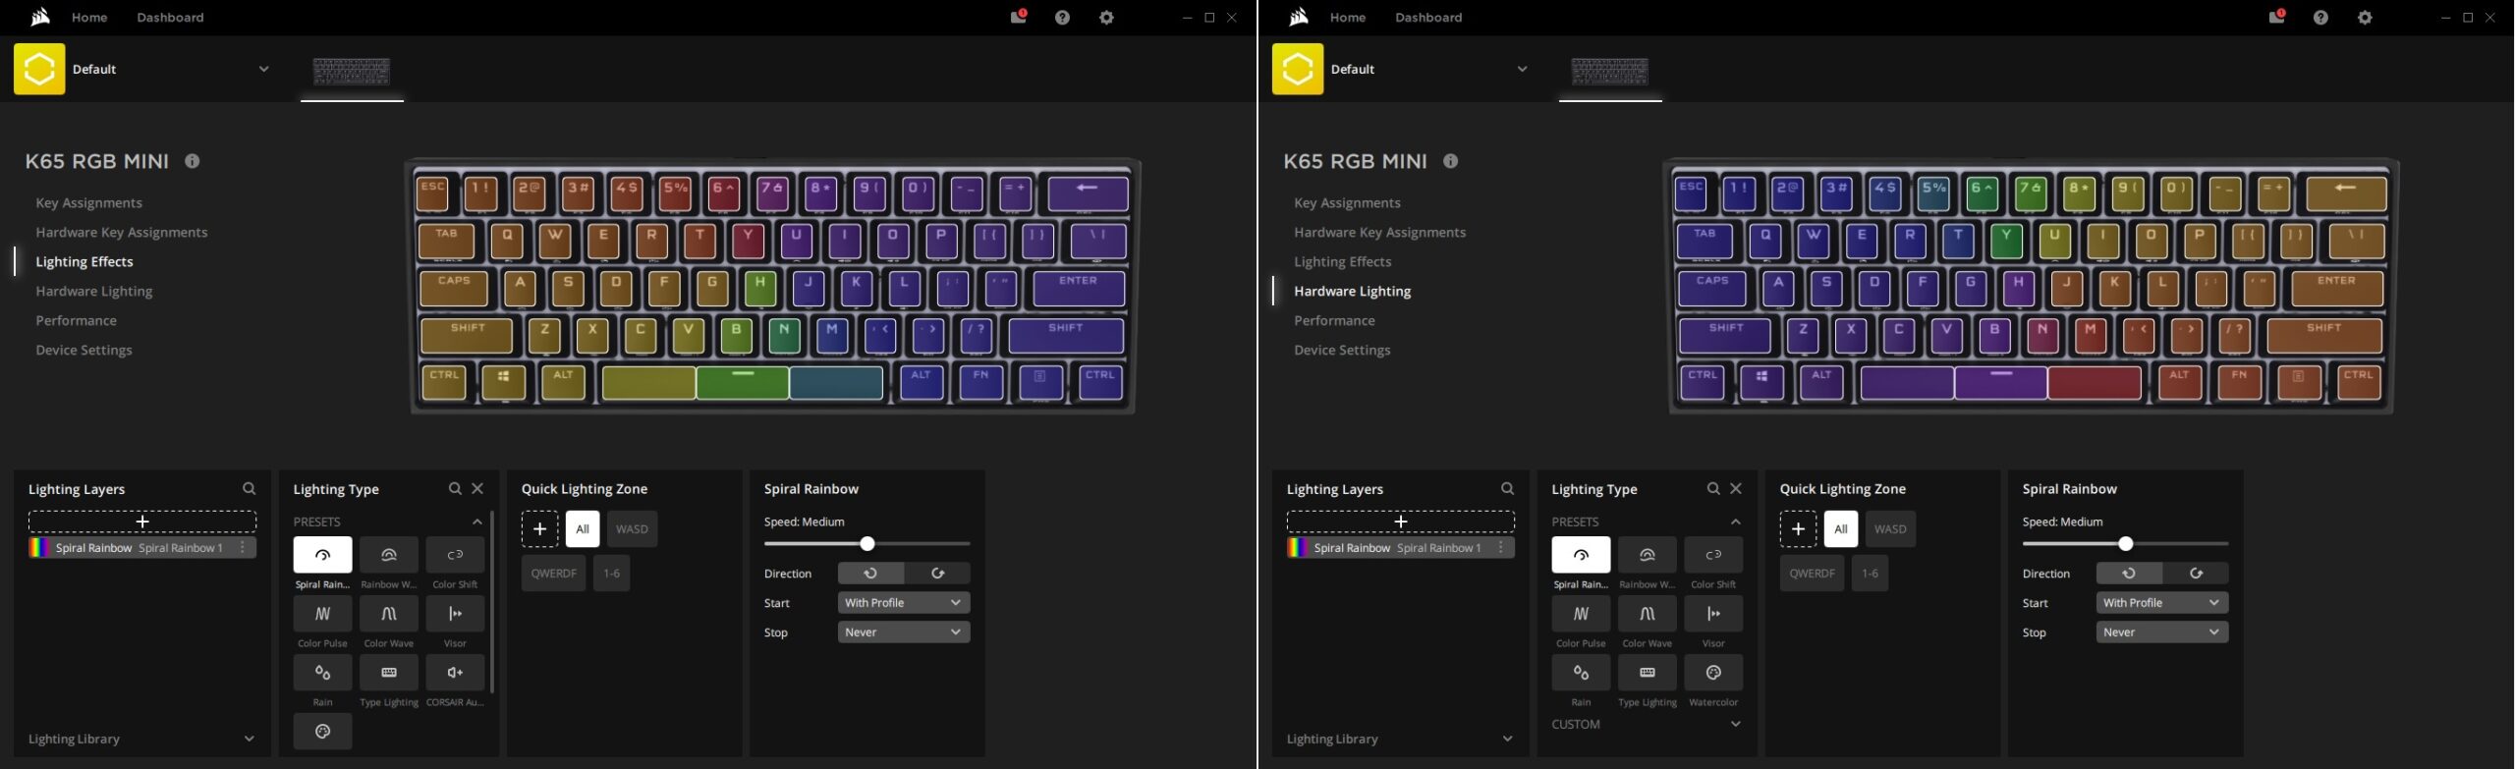Adjust Speed slider in left window
Screen dimensions: 2515x769
tap(867, 544)
